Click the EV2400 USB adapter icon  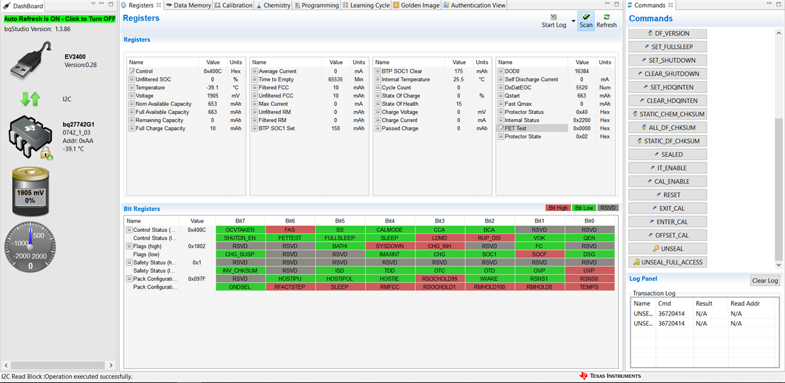pyautogui.click(x=30, y=60)
